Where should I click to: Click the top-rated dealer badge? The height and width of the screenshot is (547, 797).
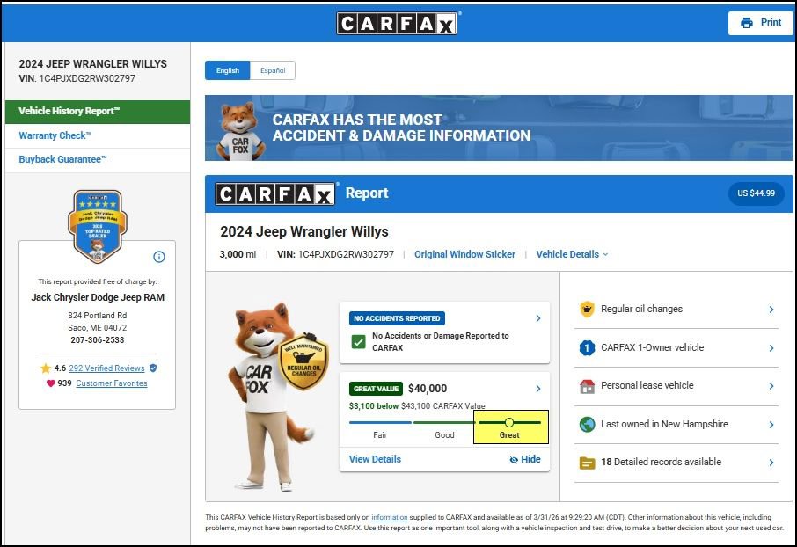pyautogui.click(x=98, y=226)
